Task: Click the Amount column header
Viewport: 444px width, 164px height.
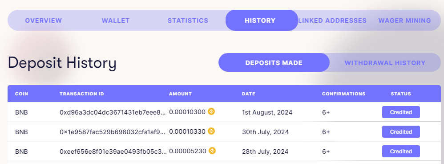Action: pyautogui.click(x=180, y=94)
